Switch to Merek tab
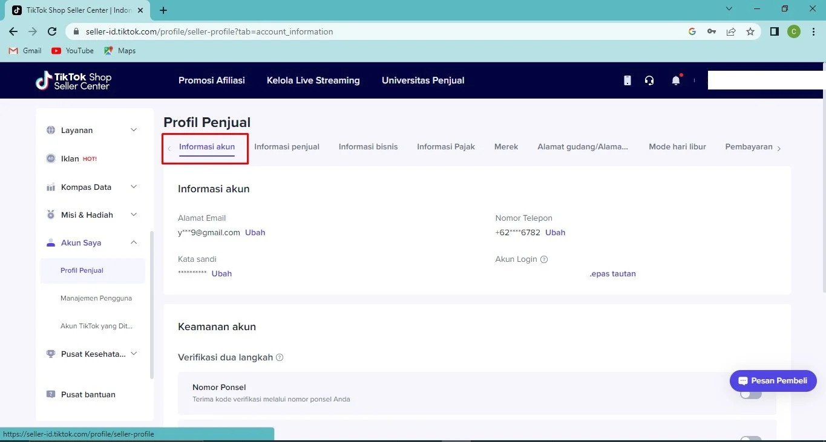The width and height of the screenshot is (826, 442). 506,147
